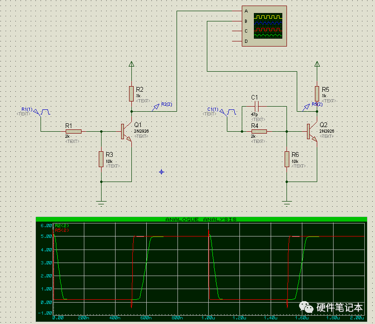Click the 'Q2' reference label
The width and height of the screenshot is (375, 324).
[324, 125]
